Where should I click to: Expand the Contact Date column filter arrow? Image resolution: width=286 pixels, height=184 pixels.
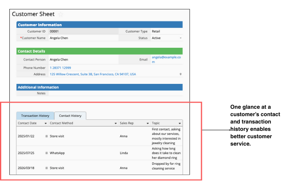[x=45, y=123]
